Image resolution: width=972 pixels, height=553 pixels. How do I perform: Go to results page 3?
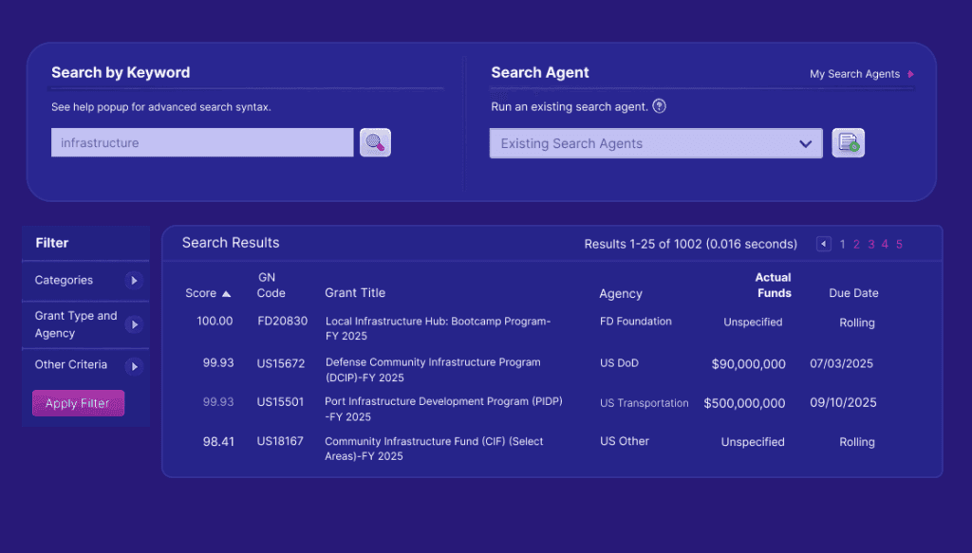coord(870,245)
